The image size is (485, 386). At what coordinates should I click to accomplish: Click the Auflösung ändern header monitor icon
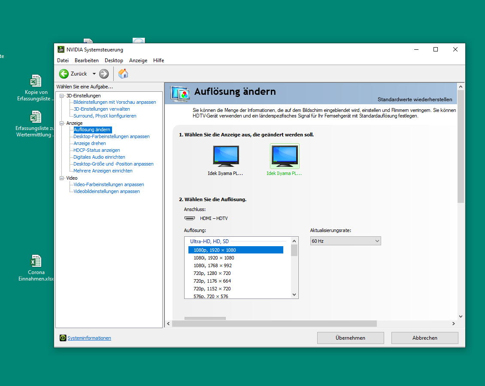coord(180,94)
